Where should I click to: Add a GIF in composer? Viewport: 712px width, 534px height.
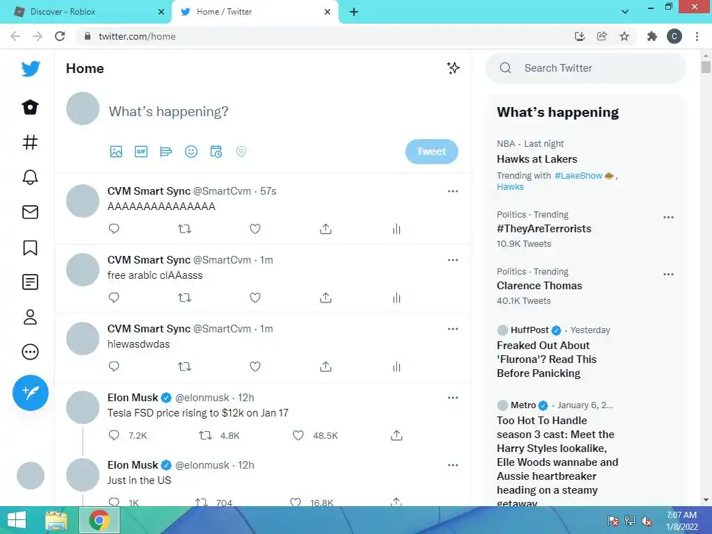141,151
